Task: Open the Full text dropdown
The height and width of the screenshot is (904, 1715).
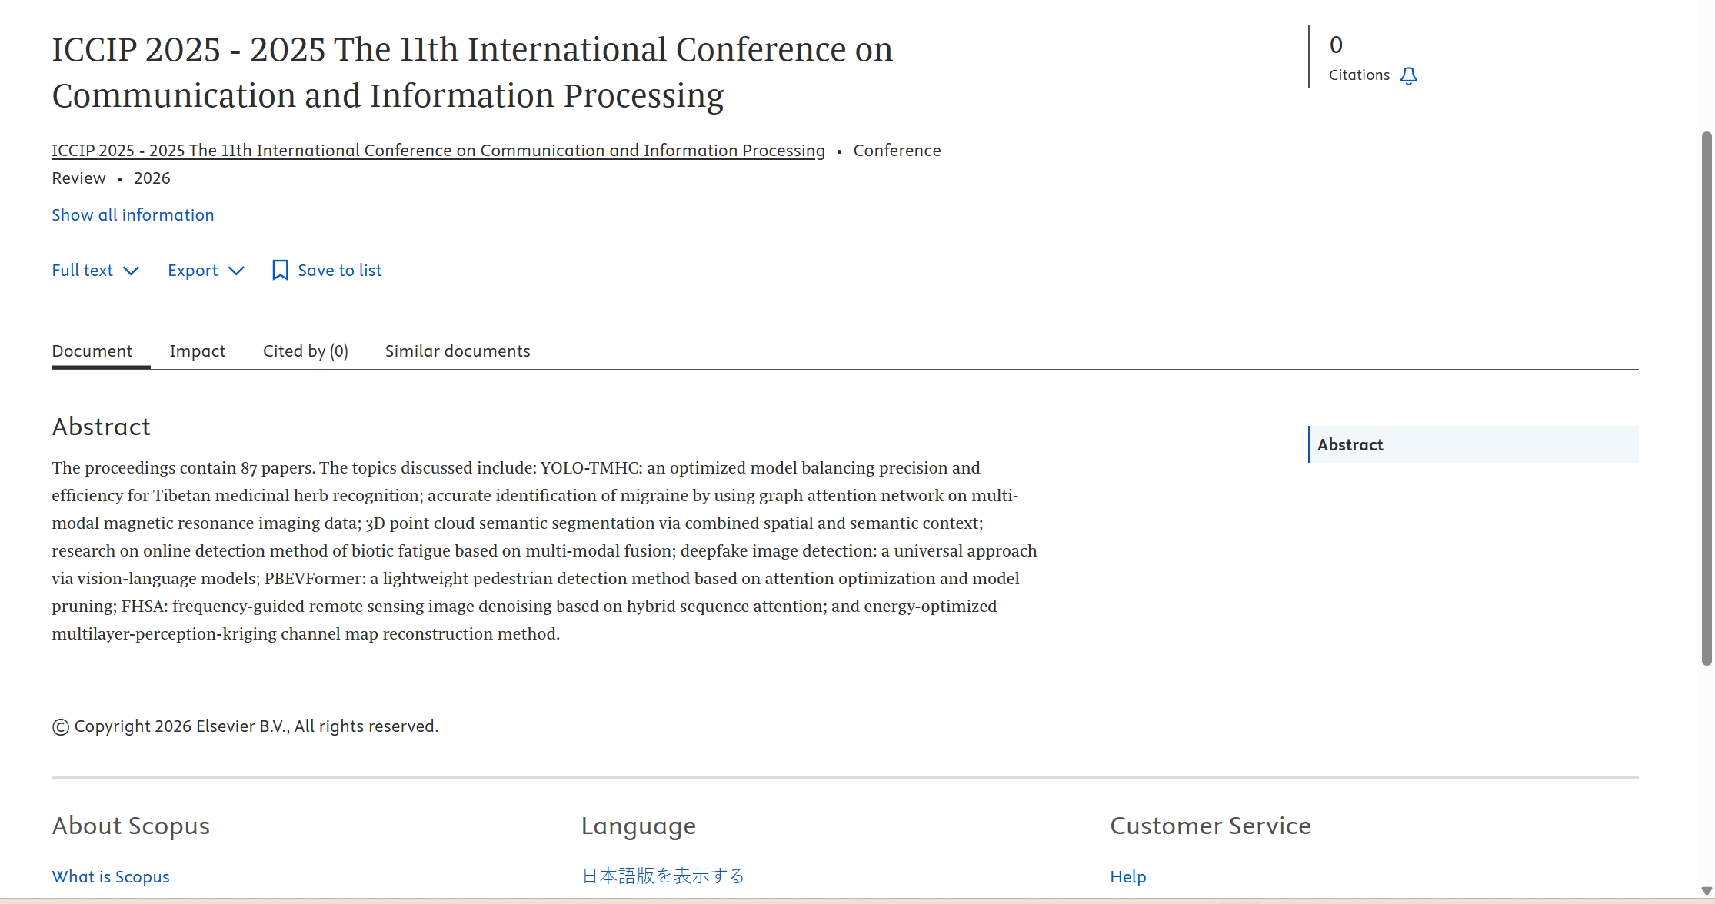Action: click(82, 271)
